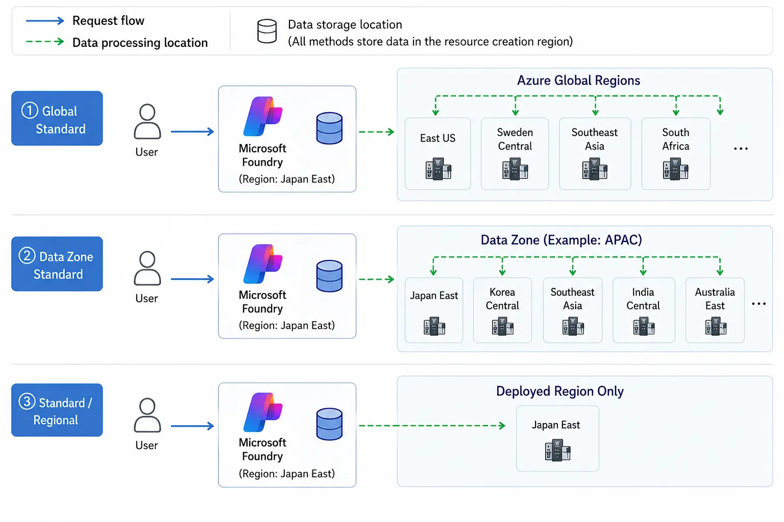This screenshot has height=522, width=784.
Task: Click the database icon in Data Zone Standard row
Action: [x=329, y=276]
